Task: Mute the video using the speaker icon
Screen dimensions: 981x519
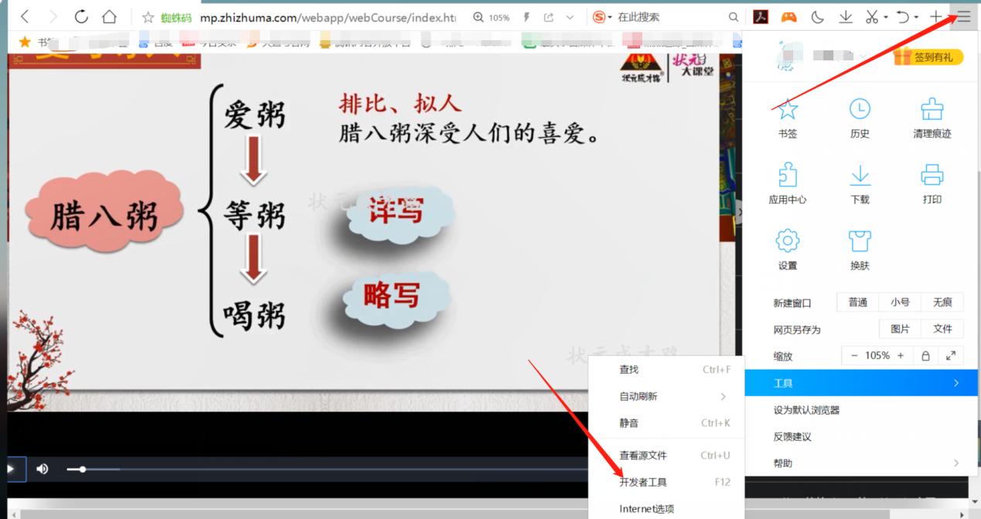Action: pyautogui.click(x=42, y=468)
